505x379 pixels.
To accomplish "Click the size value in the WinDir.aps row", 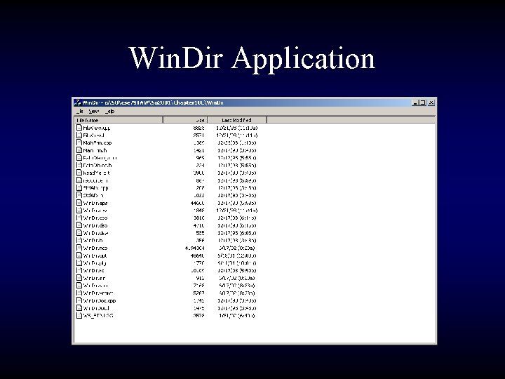I will click(x=197, y=203).
